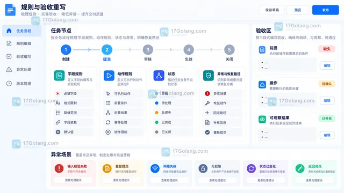The width and height of the screenshot is (344, 193).
Task: Click 编辑 in the 操作 section
Action: tap(327, 100)
